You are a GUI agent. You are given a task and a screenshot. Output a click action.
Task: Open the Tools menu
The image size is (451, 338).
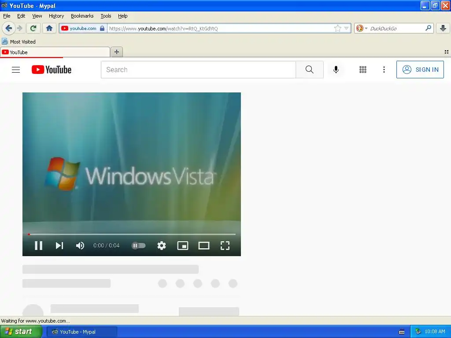point(106,16)
